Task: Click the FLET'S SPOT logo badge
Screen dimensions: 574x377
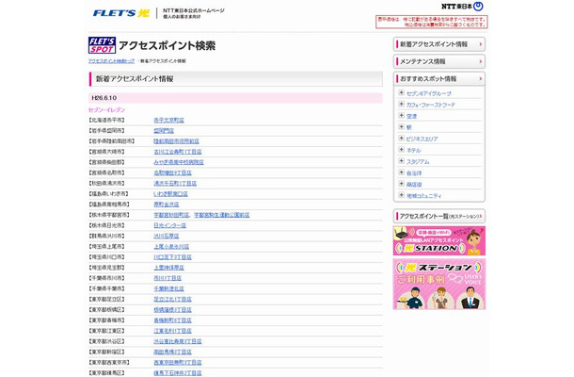Action: tap(102, 45)
